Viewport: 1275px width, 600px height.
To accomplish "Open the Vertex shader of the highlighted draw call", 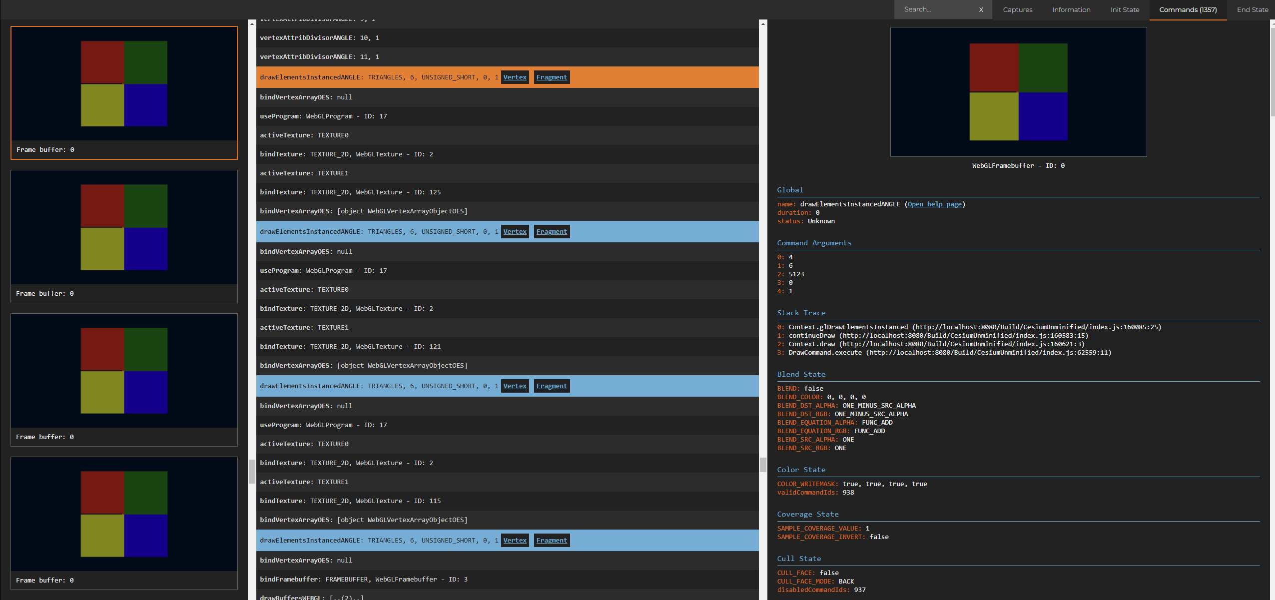I will coord(515,77).
